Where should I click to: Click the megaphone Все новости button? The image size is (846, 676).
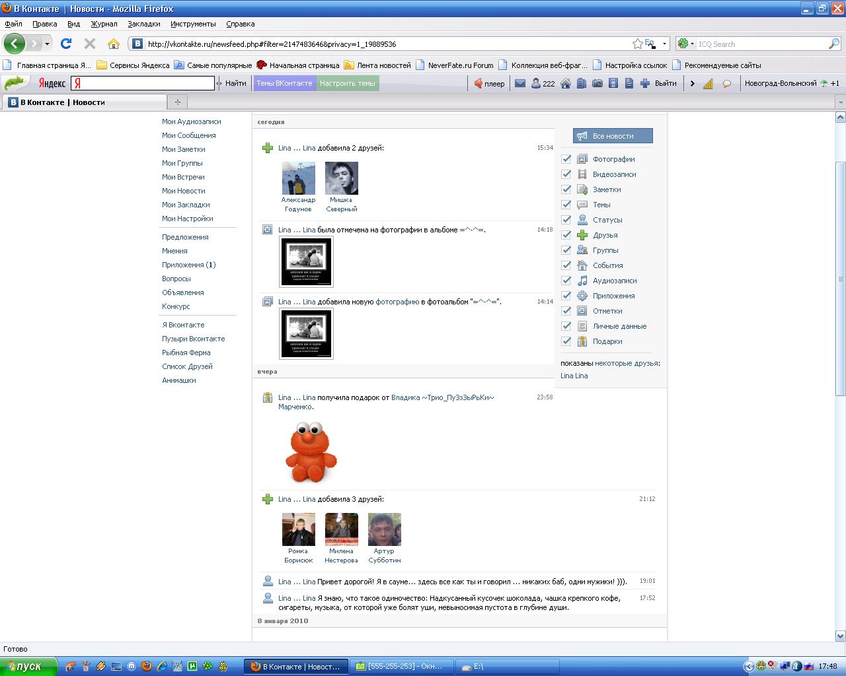click(613, 136)
